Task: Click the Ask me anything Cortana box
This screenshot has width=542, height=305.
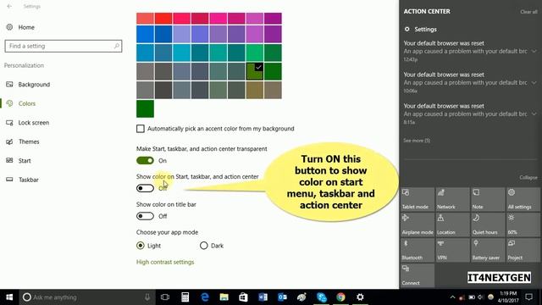Action: click(x=86, y=297)
